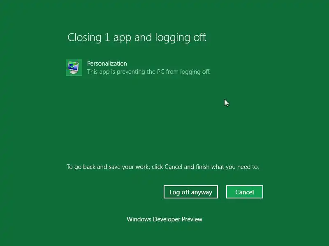Viewport: 329px width, 246px height.
Task: Click the word 'Cancel' inside the instruction sentence
Action: 173,167
